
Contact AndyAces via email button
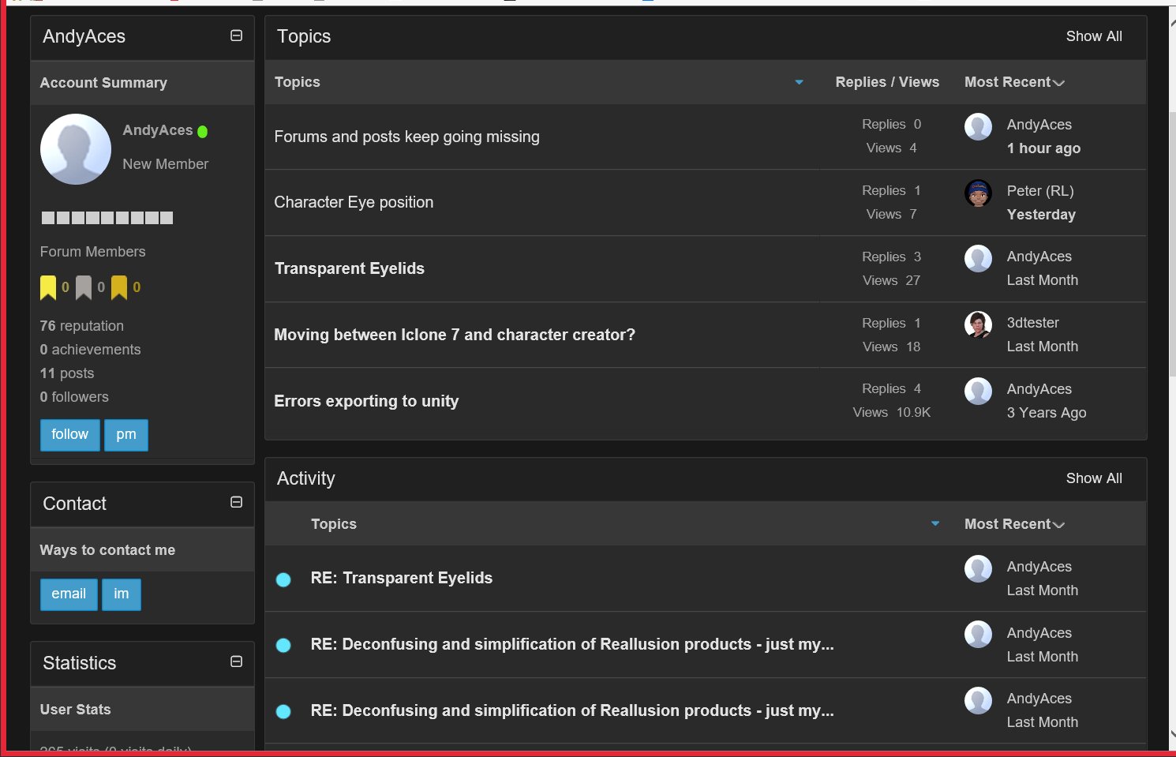[x=69, y=594]
